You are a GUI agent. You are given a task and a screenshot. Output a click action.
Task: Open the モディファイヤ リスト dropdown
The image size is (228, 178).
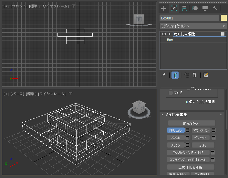pyautogui.click(x=193, y=26)
